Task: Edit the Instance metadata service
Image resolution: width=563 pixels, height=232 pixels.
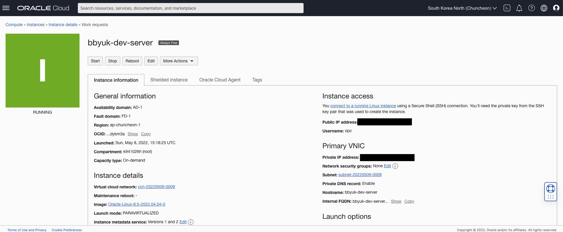Action: click(183, 222)
